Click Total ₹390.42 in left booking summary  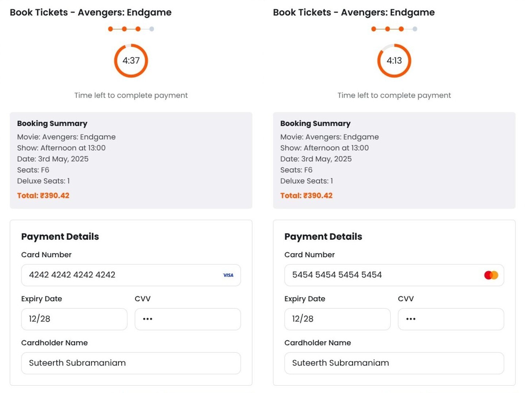coord(43,195)
